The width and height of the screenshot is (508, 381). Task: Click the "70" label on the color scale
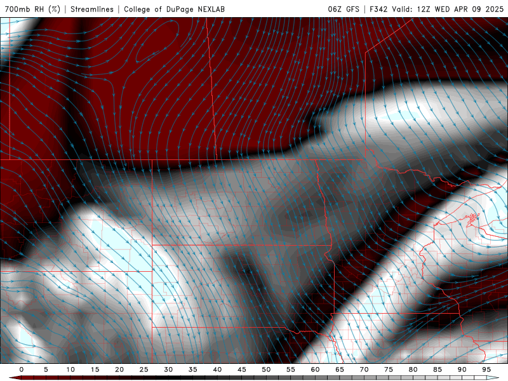pyautogui.click(x=364, y=370)
